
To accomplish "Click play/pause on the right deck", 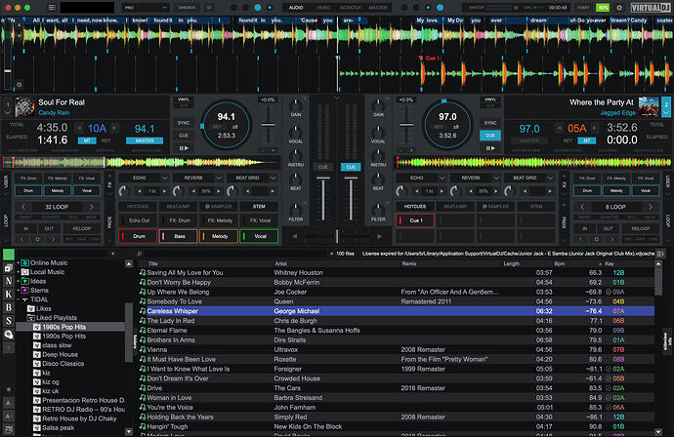I will pos(490,148).
